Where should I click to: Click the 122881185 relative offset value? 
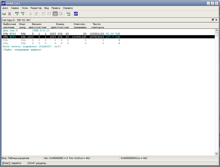point(79,37)
